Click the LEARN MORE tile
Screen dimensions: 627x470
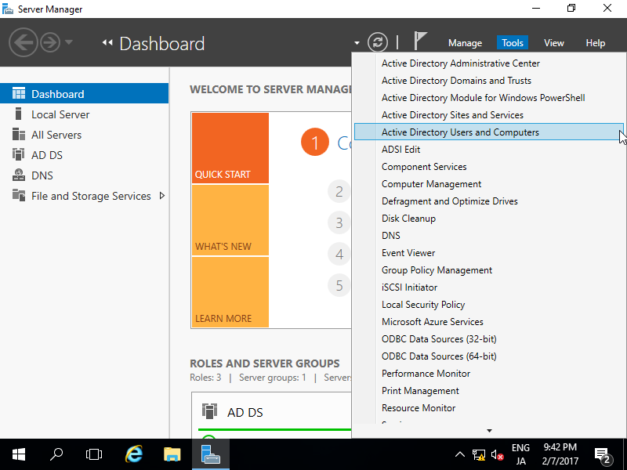[230, 291]
